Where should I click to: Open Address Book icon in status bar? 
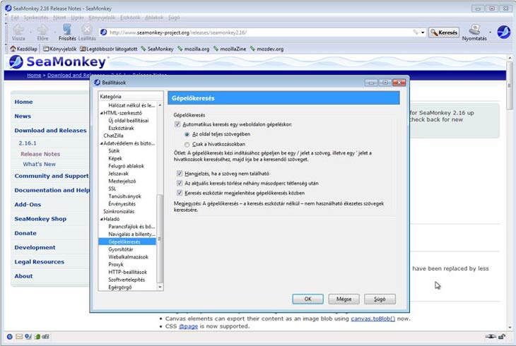point(37,336)
